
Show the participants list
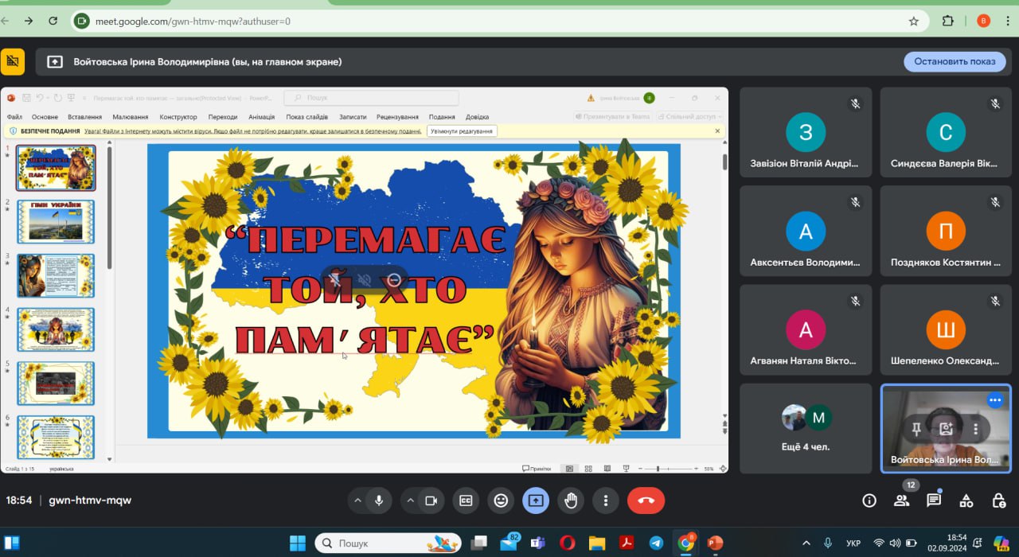point(901,501)
